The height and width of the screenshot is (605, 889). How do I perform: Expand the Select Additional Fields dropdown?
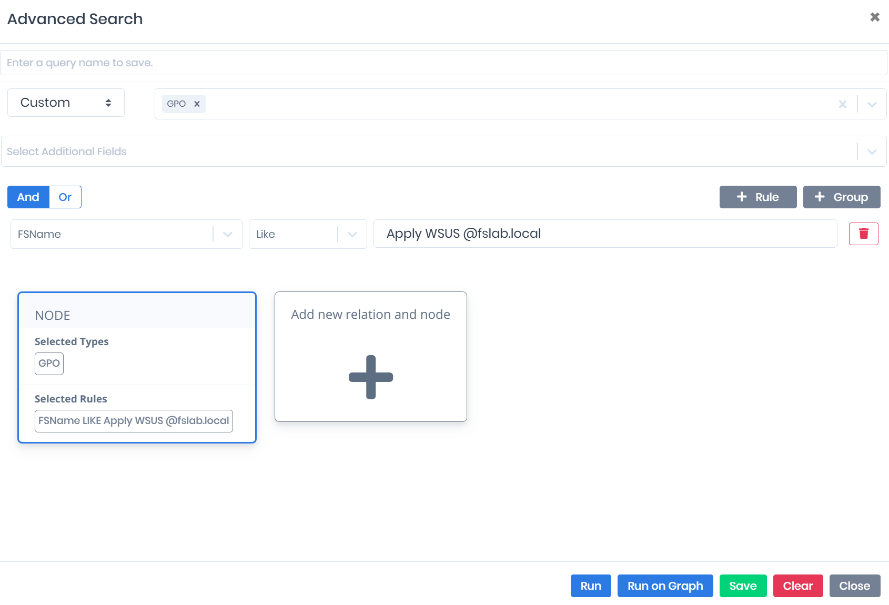(872, 151)
